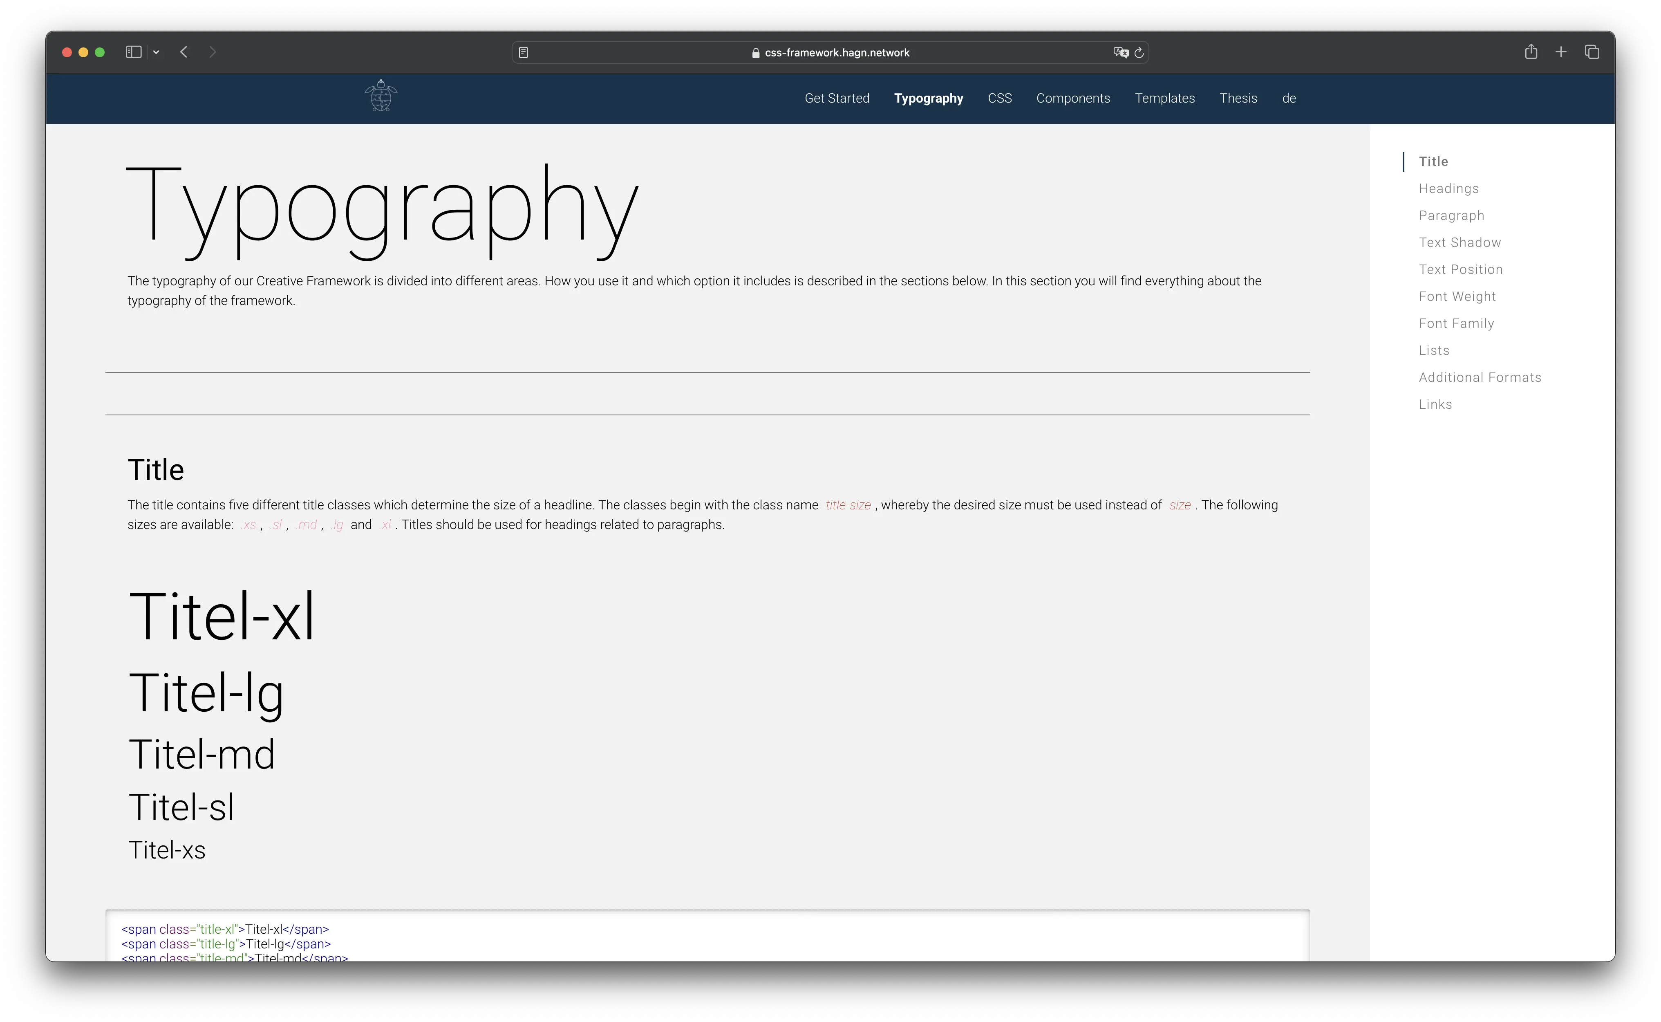This screenshot has width=1661, height=1022.
Task: Click the forward navigation arrow
Action: [213, 52]
